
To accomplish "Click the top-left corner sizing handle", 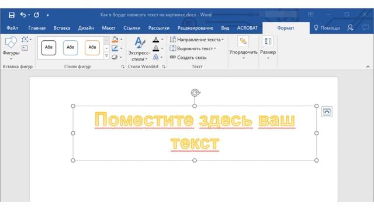I will coord(73,106).
